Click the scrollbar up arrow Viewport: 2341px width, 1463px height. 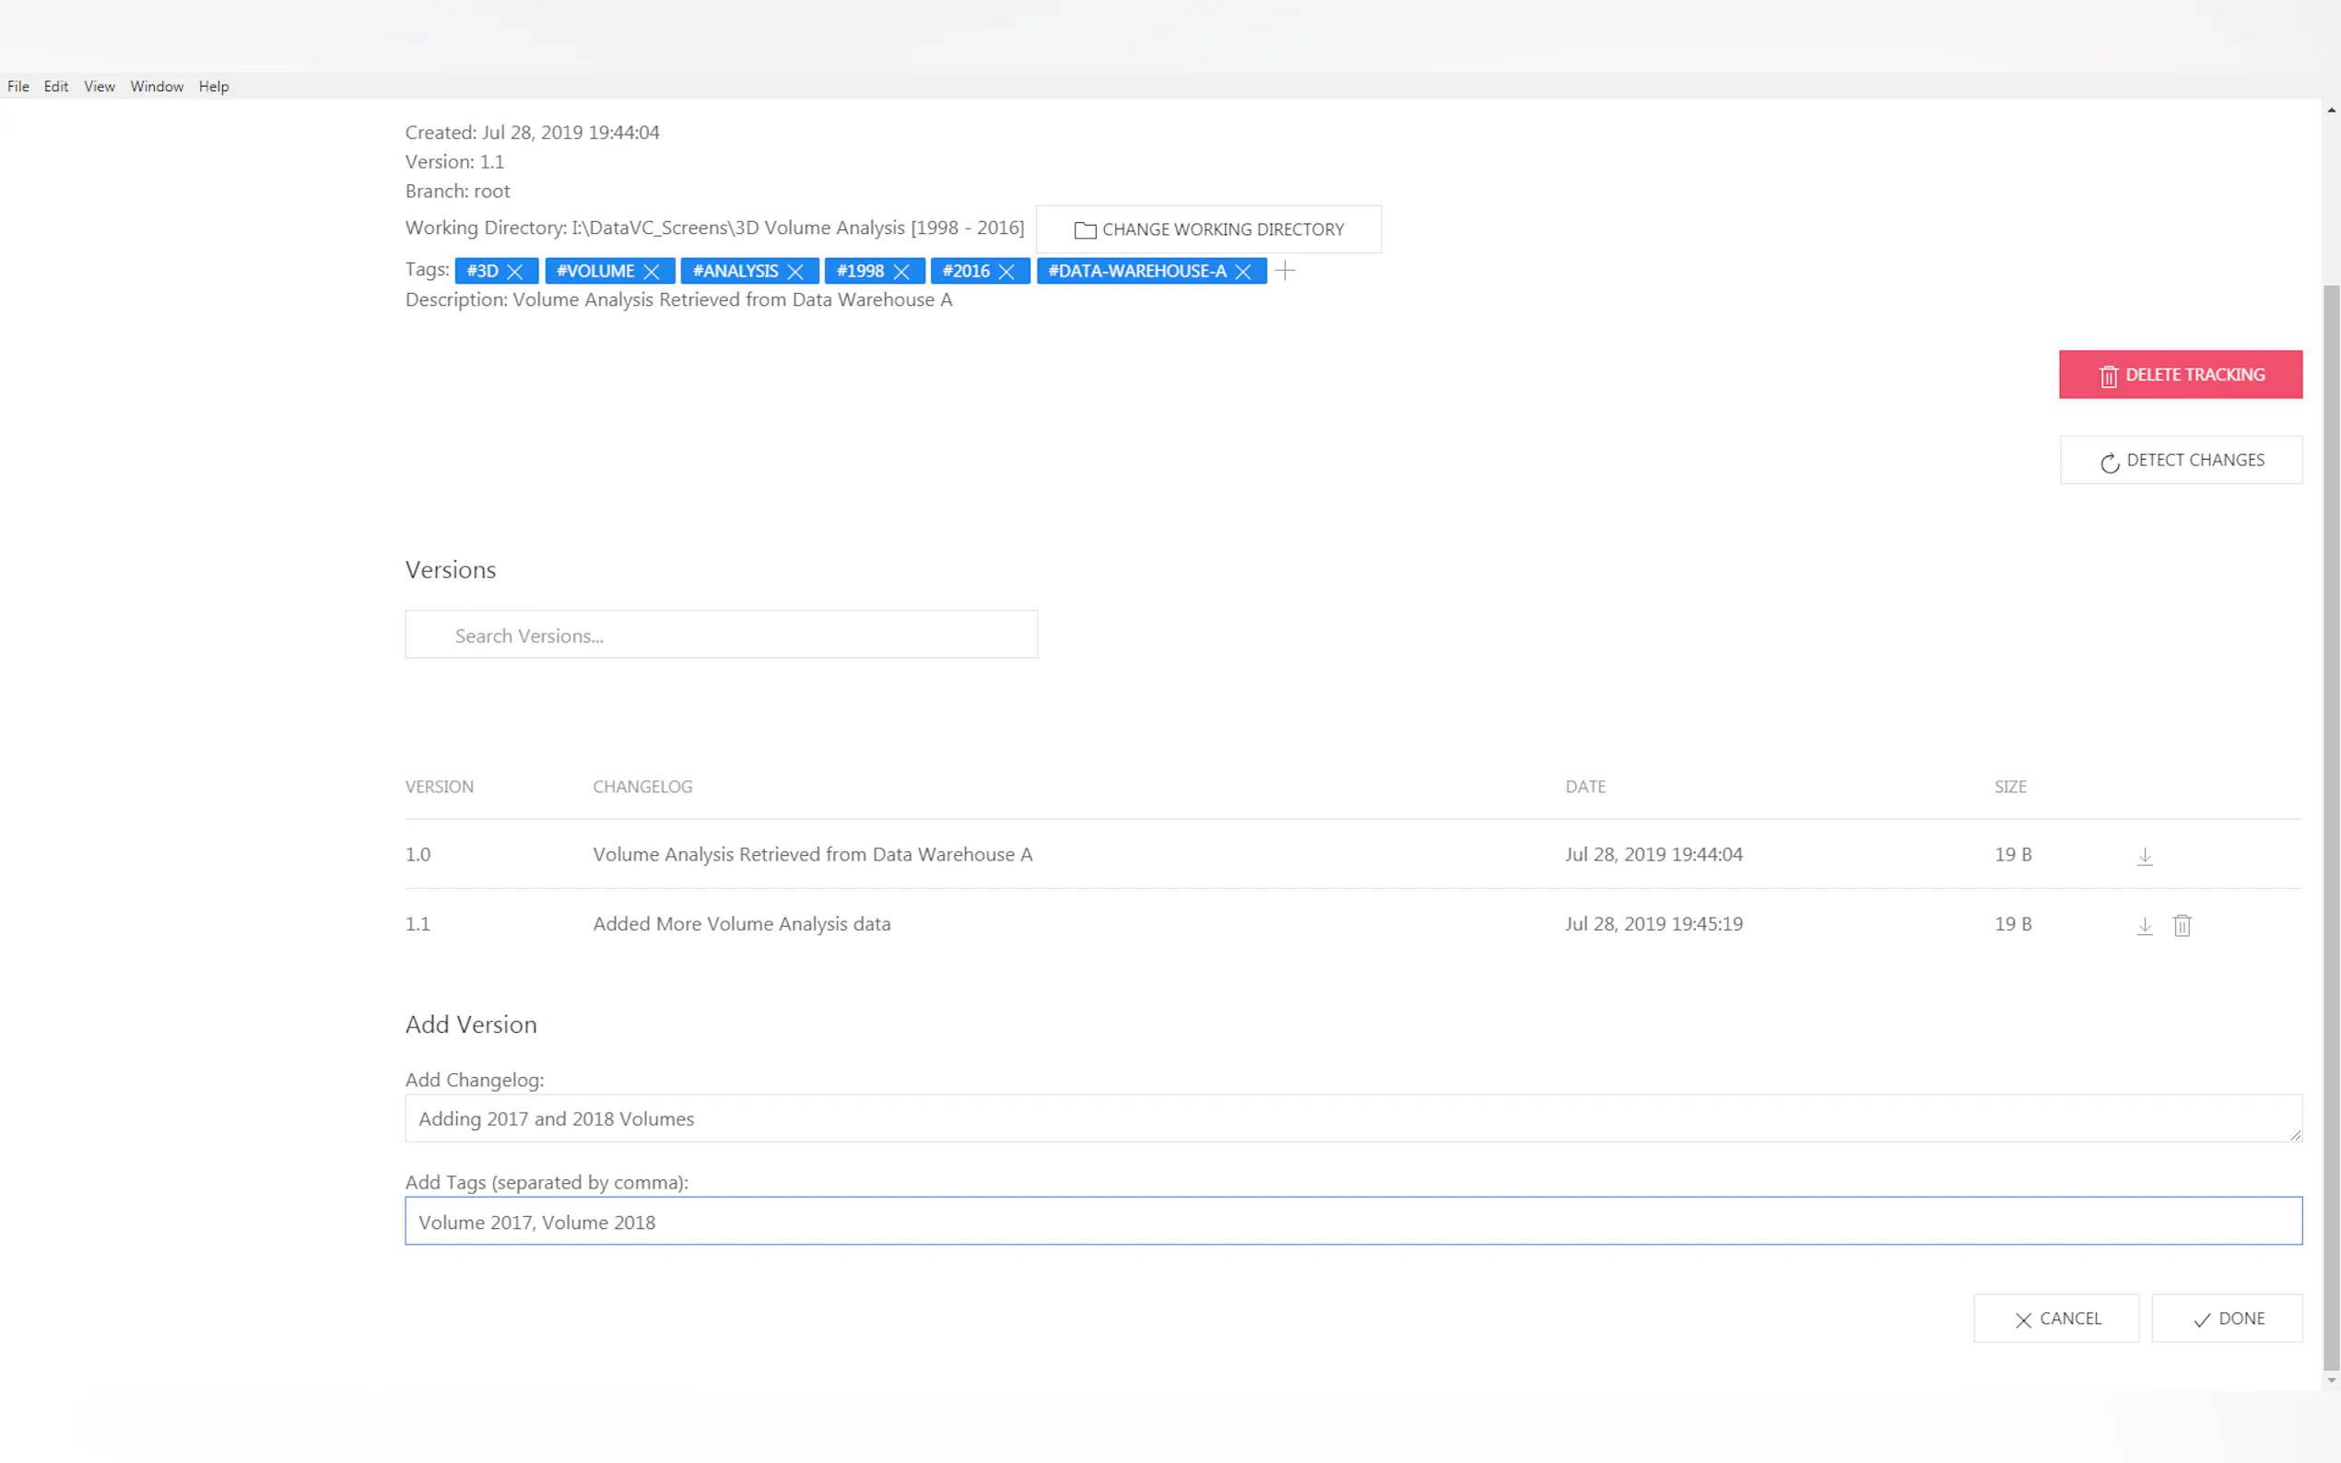click(2331, 110)
